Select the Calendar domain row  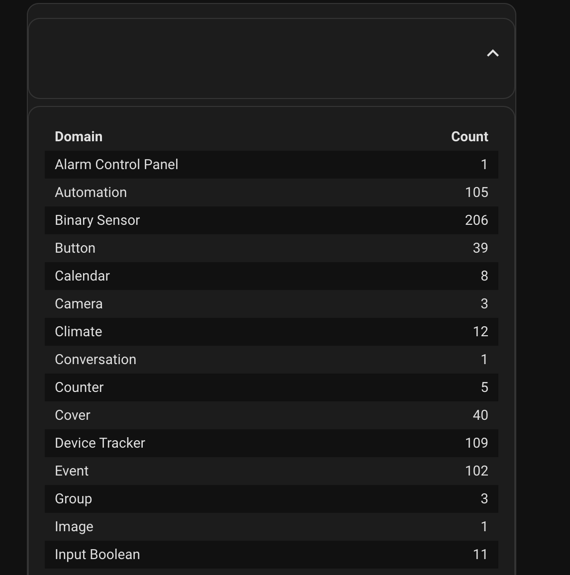coord(272,276)
